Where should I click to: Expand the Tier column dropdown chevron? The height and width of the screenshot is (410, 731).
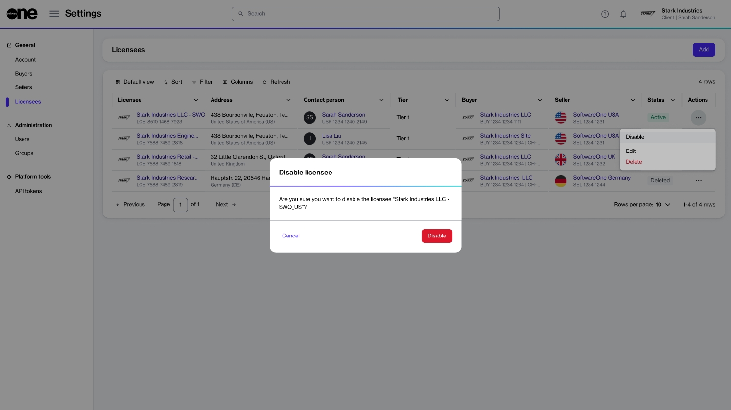pos(447,100)
